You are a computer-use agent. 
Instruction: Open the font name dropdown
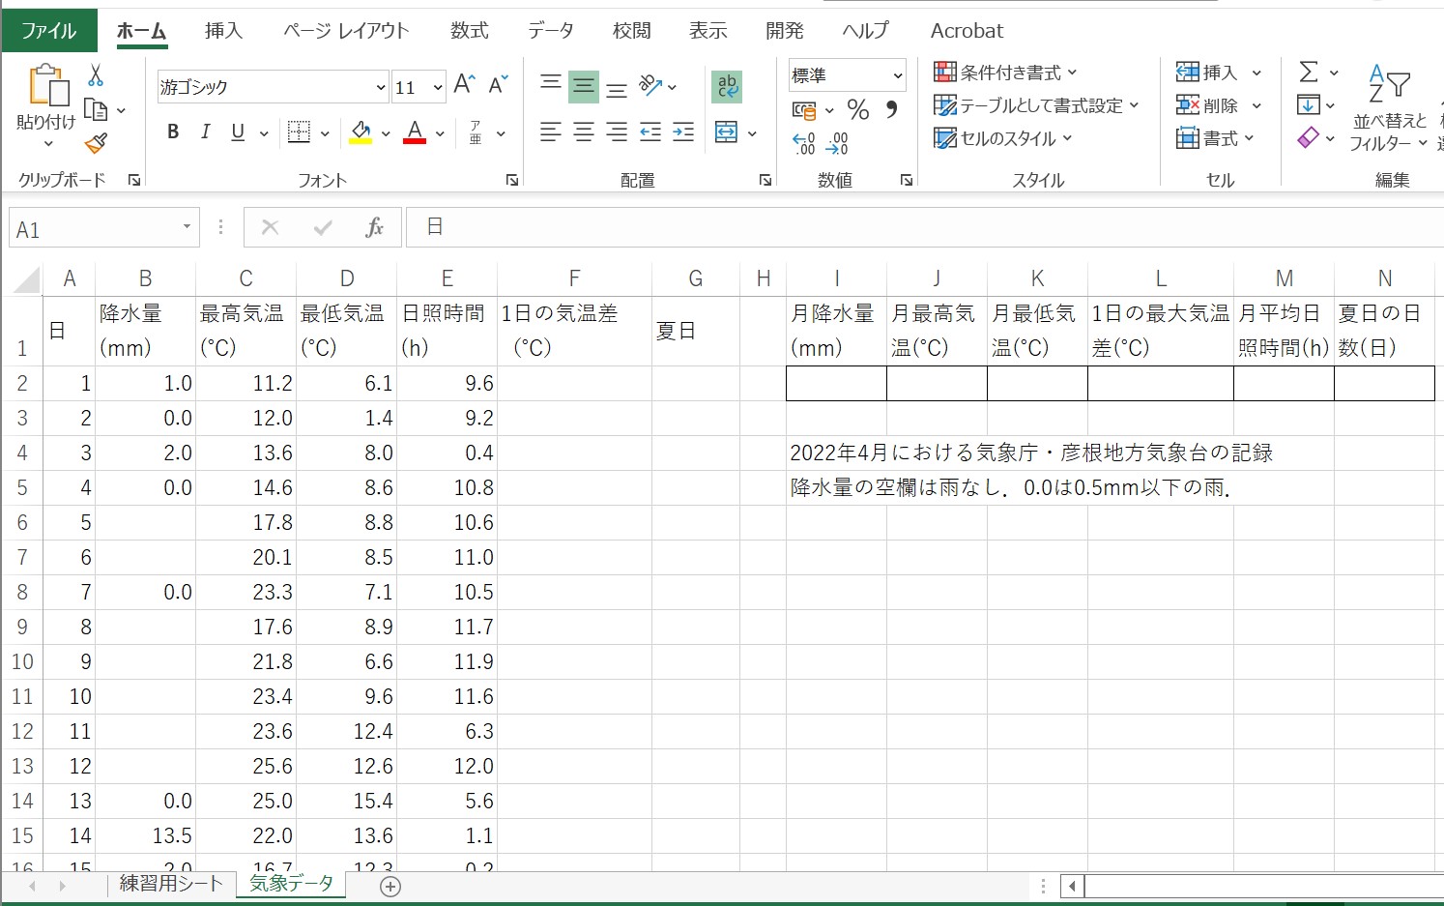(380, 87)
